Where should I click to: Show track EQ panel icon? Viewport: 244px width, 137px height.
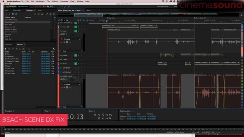pos(67,20)
